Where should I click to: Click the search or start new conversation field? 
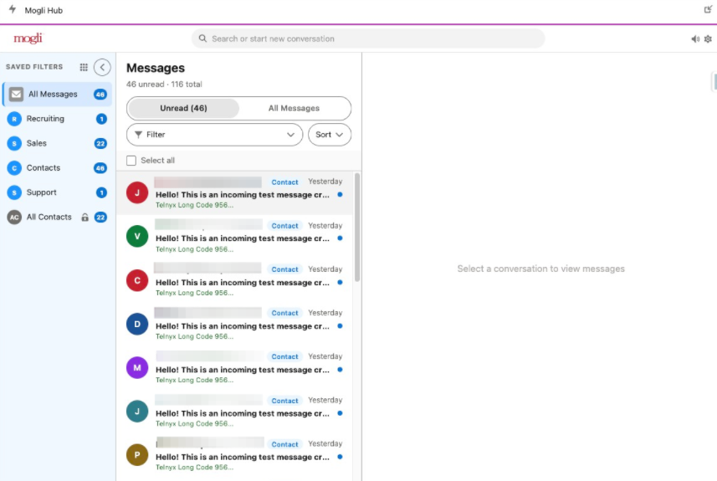(368, 38)
